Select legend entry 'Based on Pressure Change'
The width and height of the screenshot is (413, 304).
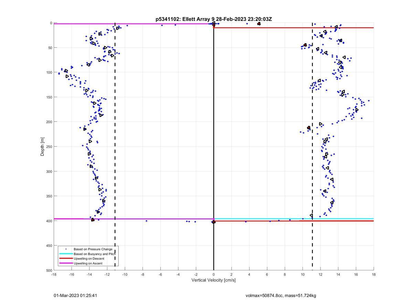tap(93, 249)
